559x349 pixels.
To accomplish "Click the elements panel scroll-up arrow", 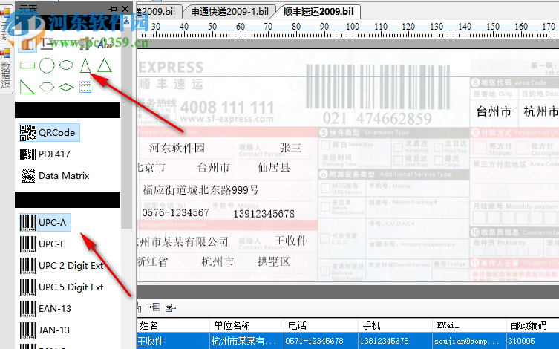I will (x=126, y=22).
